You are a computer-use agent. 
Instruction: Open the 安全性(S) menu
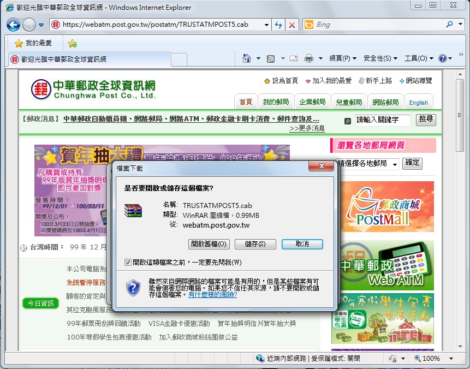coord(380,58)
